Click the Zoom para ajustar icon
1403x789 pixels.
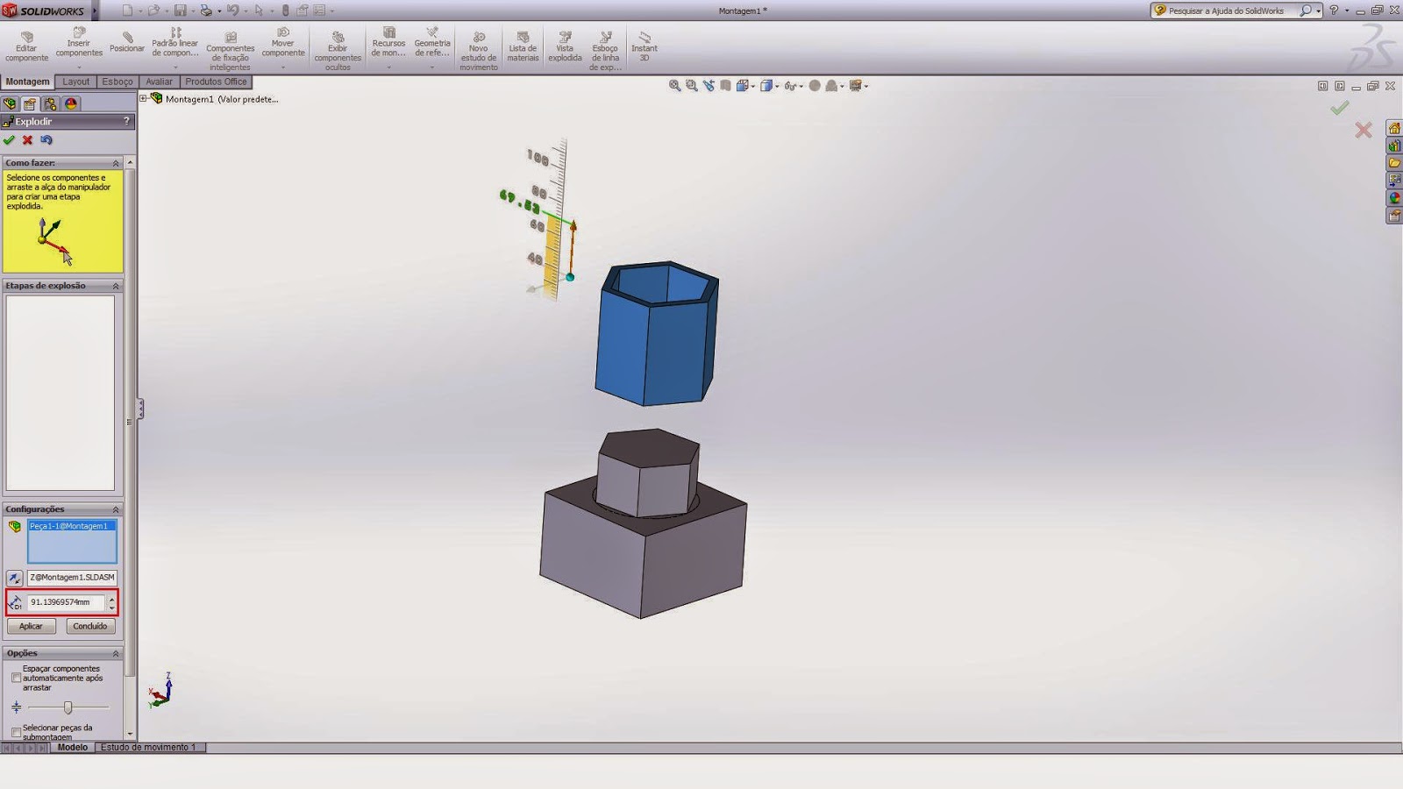click(x=674, y=84)
